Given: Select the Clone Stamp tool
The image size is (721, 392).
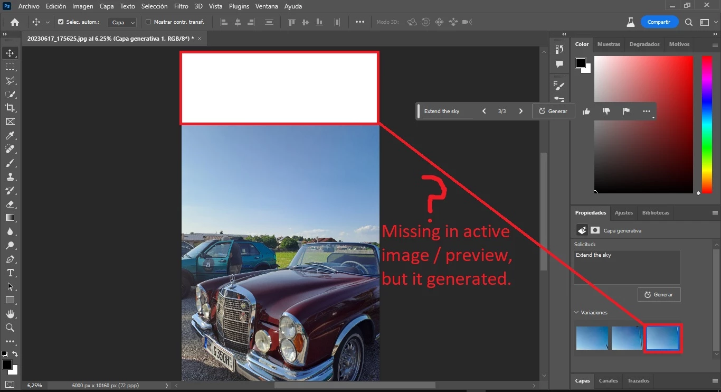Looking at the screenshot, I should pos(10,177).
